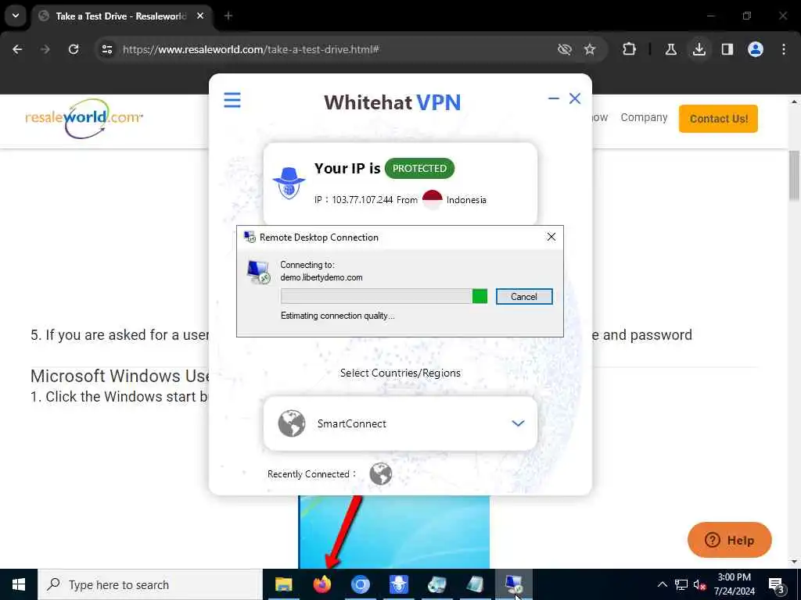
Task: Close the Remote Desktop Connection dialog
Action: 551,237
